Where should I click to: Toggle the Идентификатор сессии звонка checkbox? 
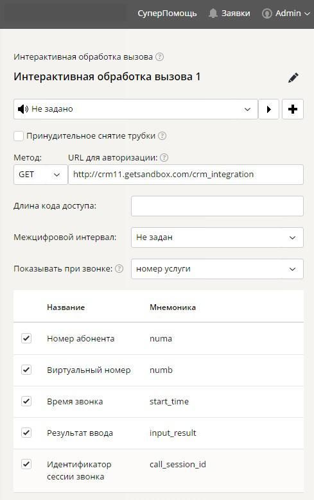coord(26,464)
